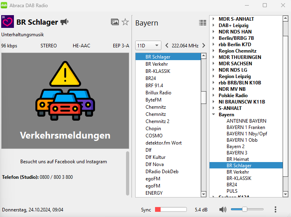The height and width of the screenshot is (217, 291).
Task: Mute audio with the speaker icon
Action: [x=223, y=209]
